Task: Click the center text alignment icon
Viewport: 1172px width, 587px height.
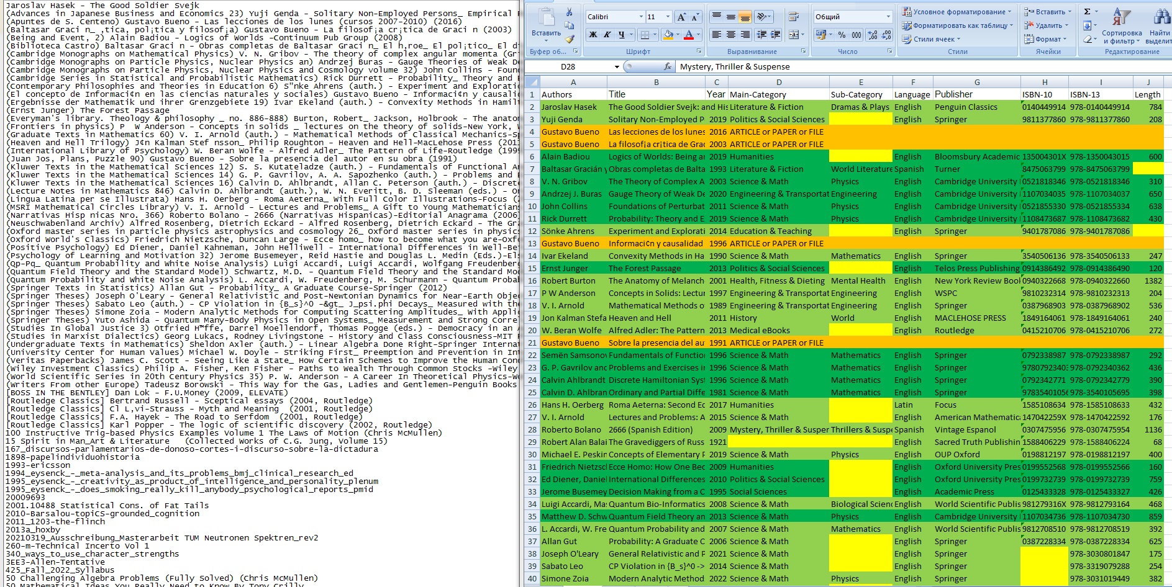Action: pyautogui.click(x=731, y=35)
